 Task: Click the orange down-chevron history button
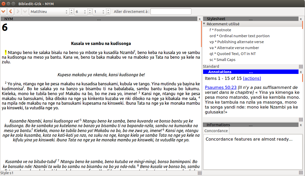(3, 12)
